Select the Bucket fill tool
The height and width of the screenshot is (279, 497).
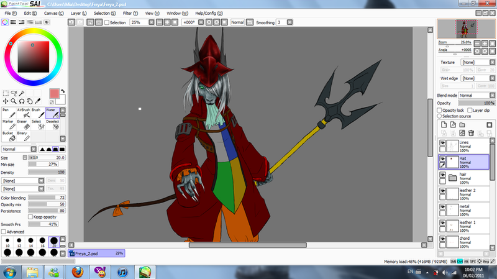[x=9, y=137]
